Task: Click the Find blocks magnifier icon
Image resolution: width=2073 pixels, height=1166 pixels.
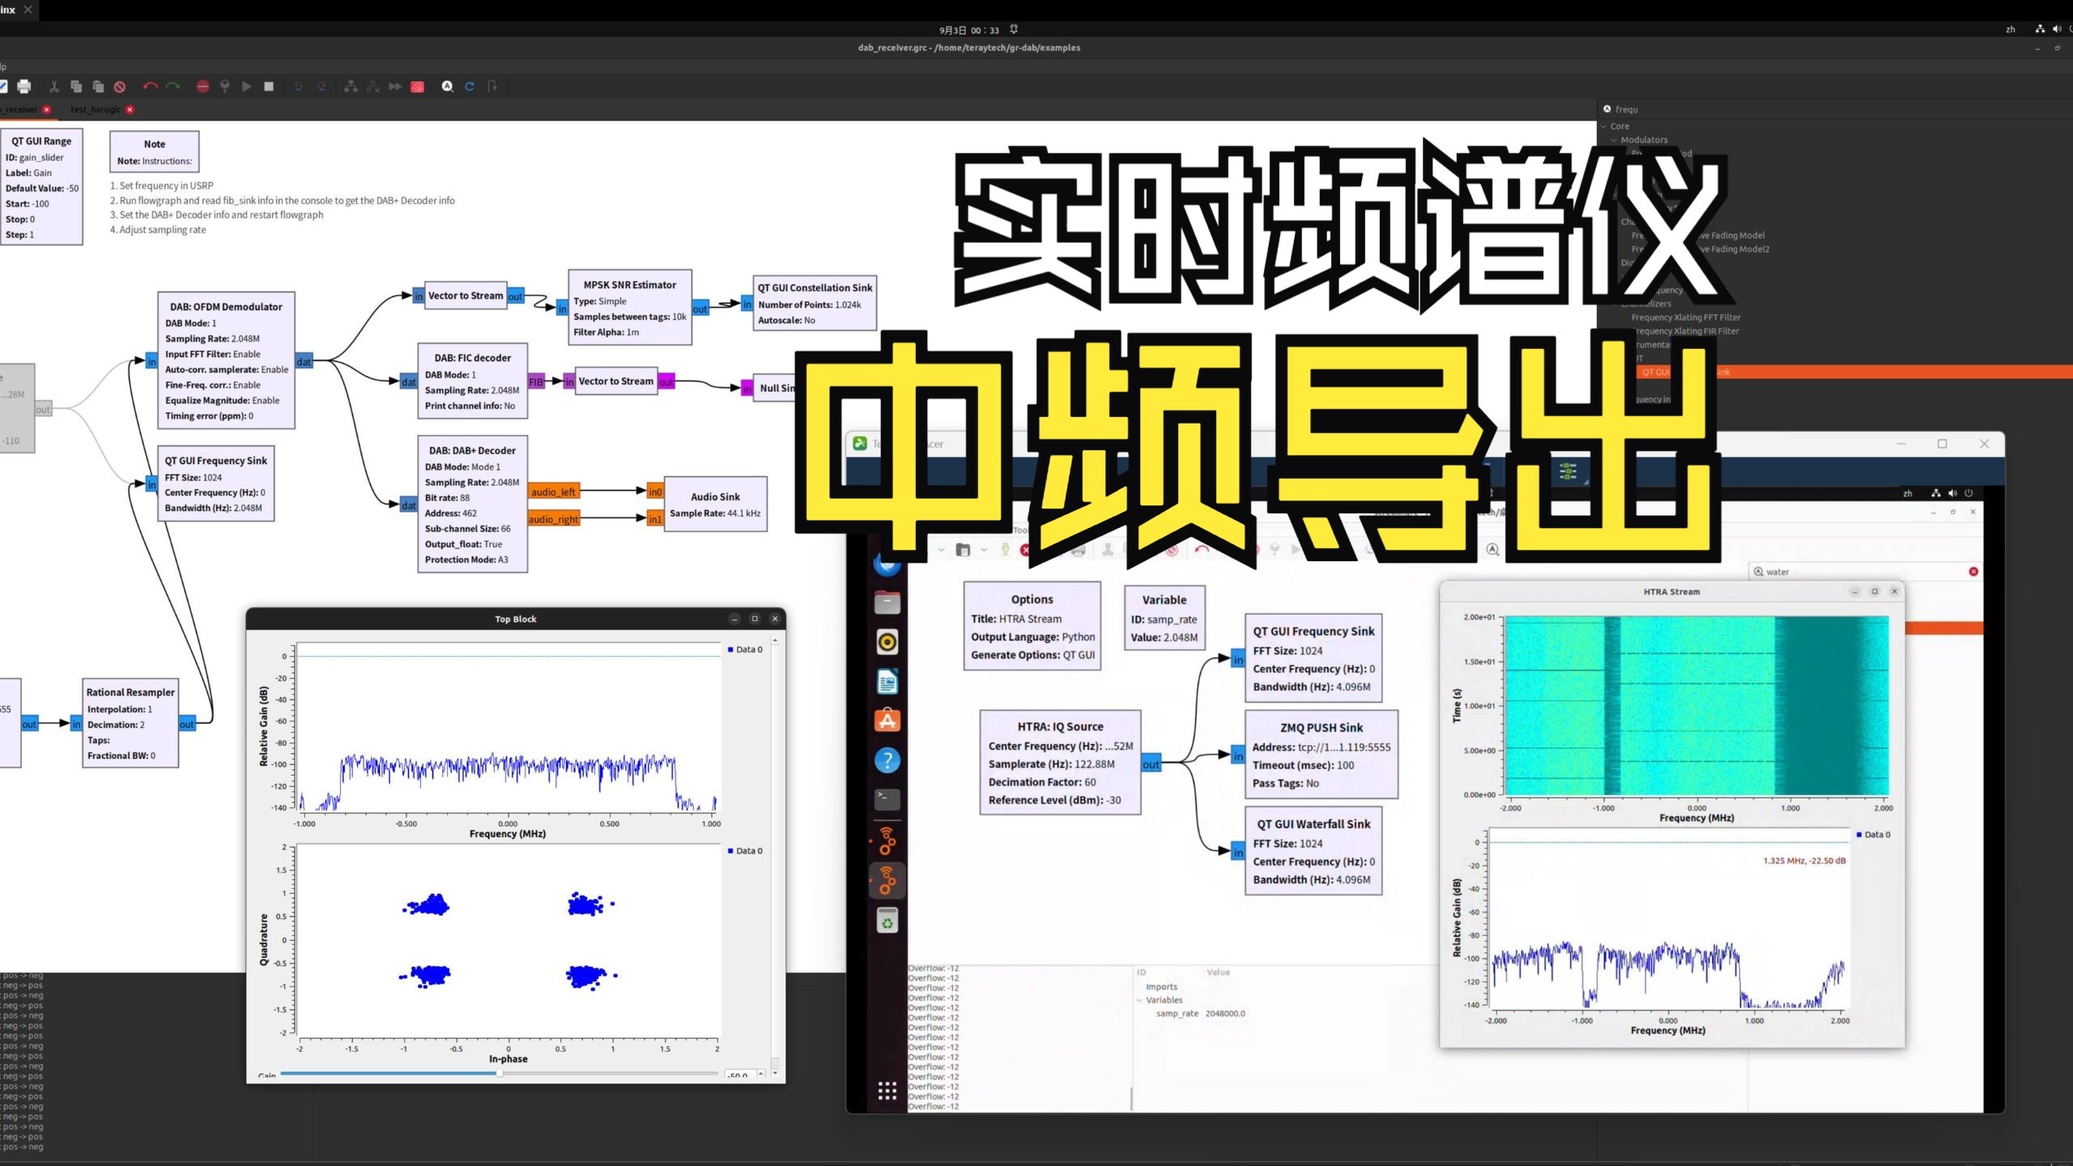Action: coord(447,87)
